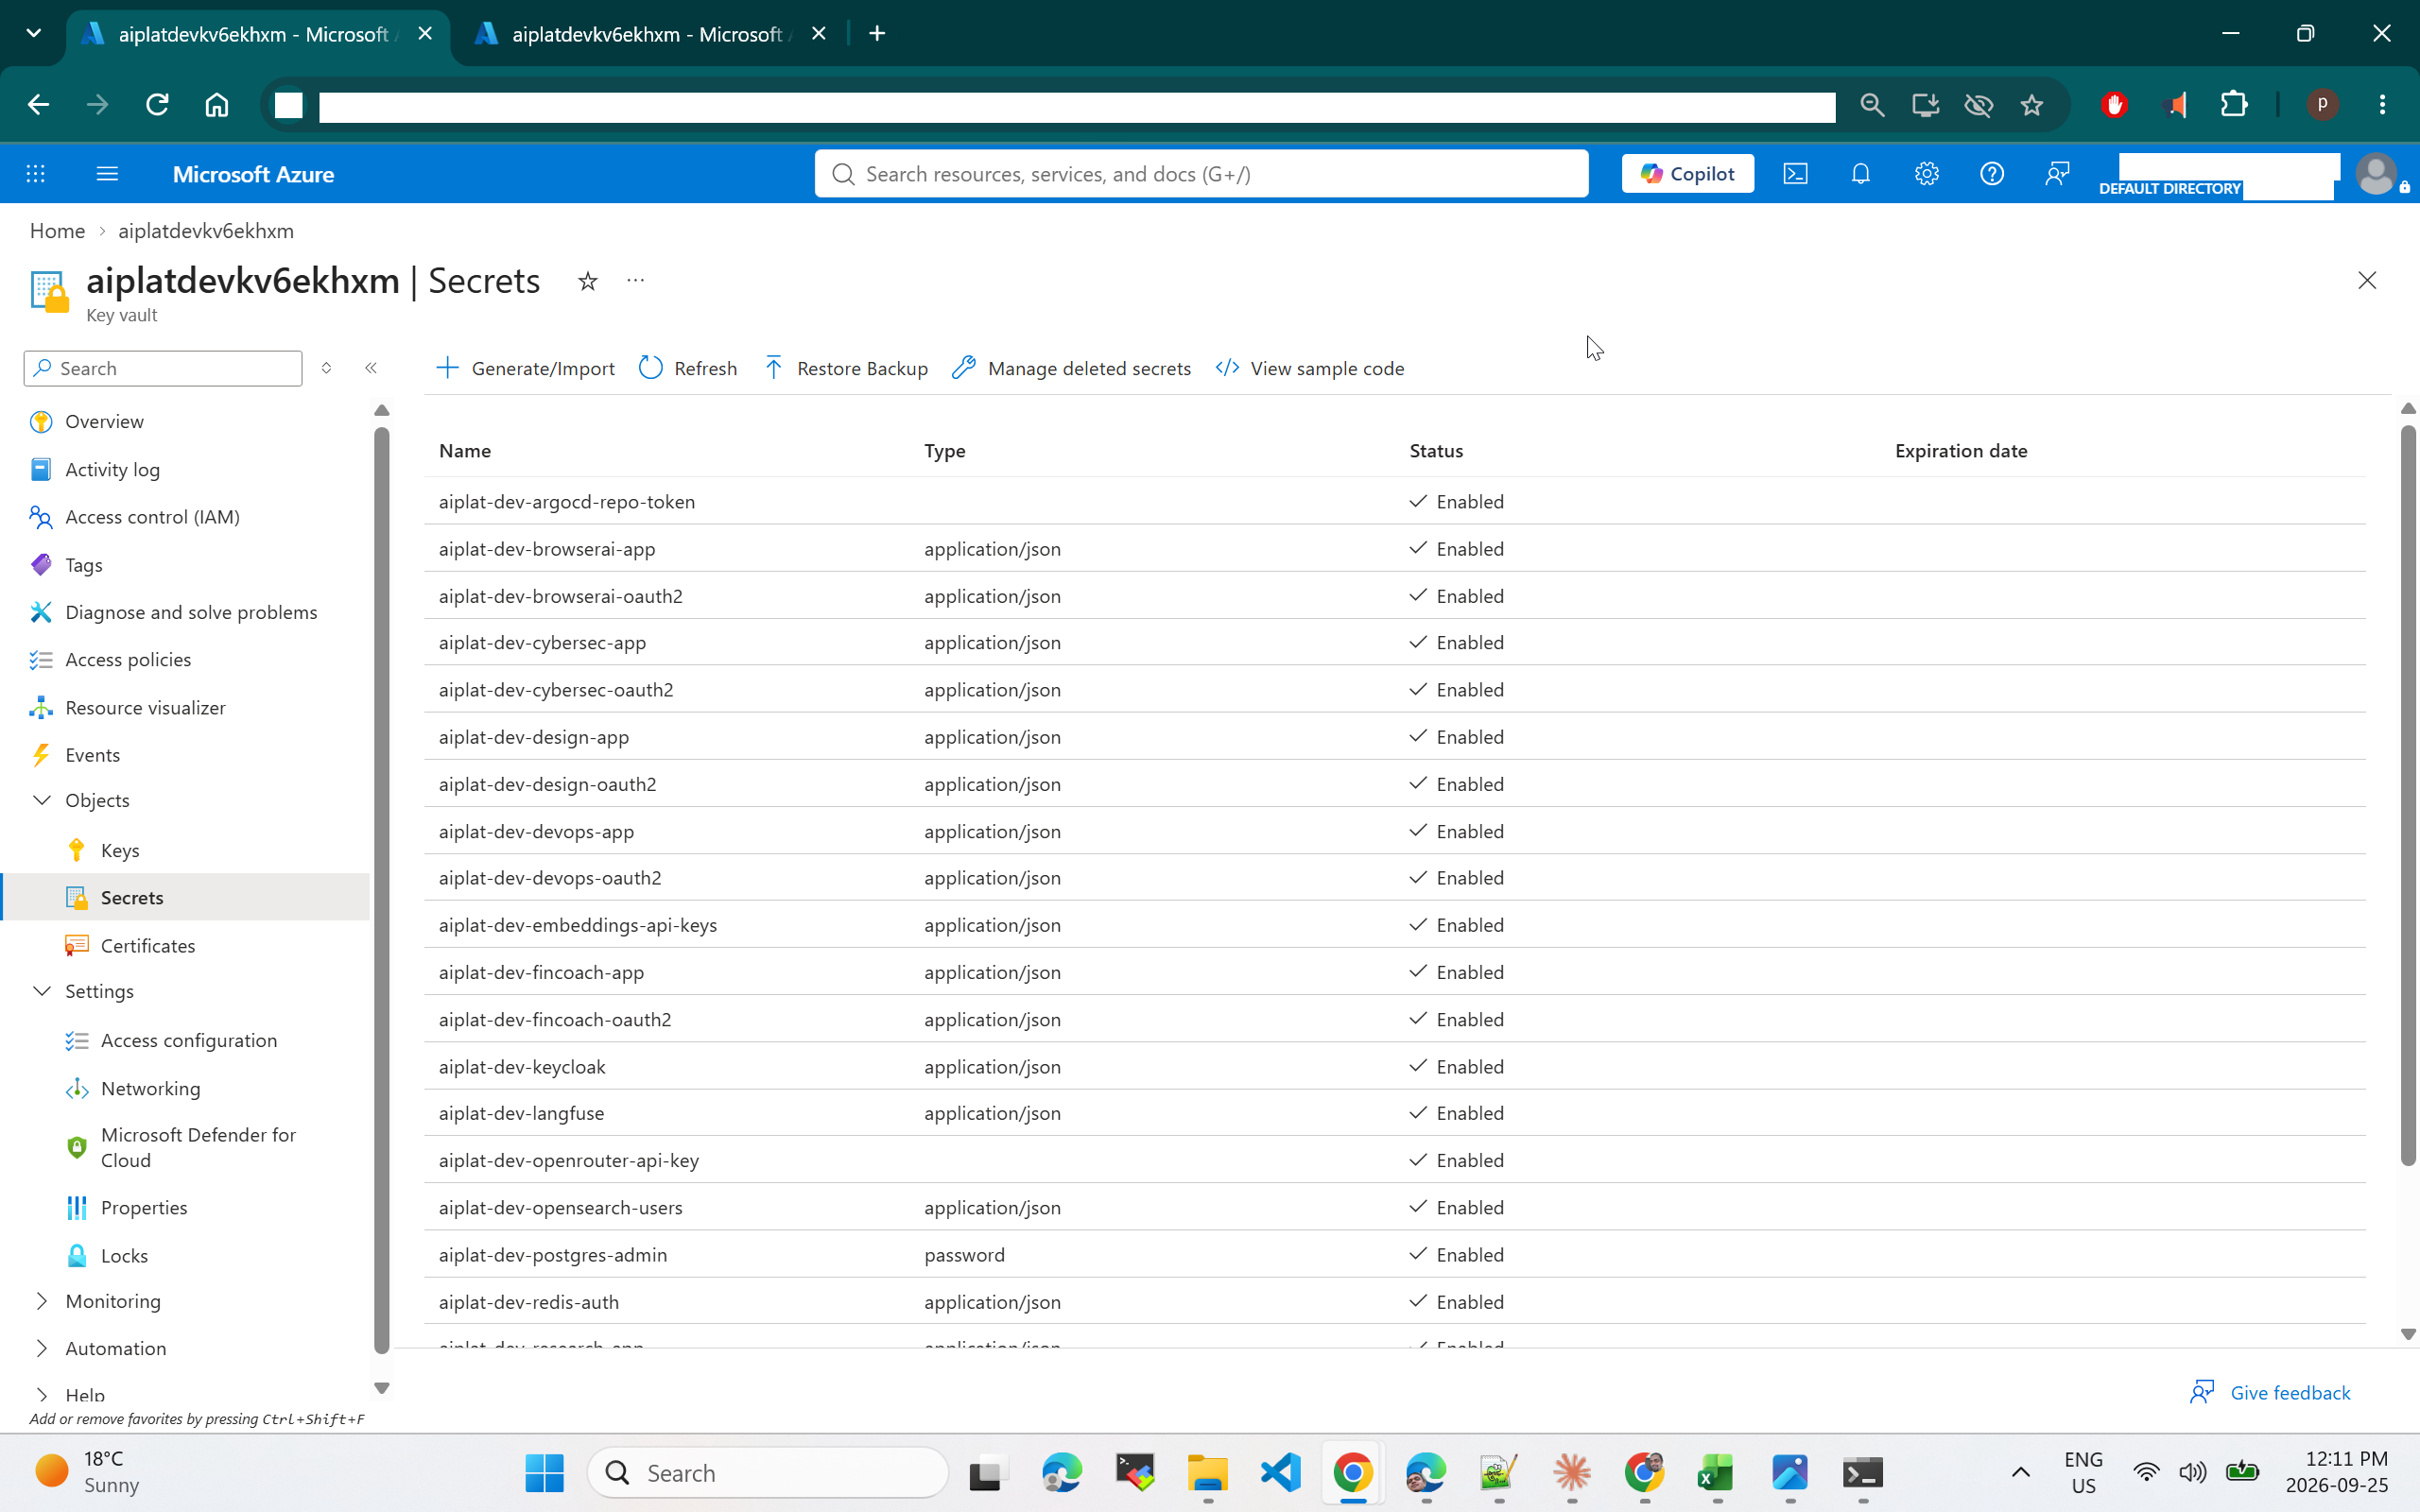
Task: Open Manage deleted secrets
Action: [x=1072, y=368]
